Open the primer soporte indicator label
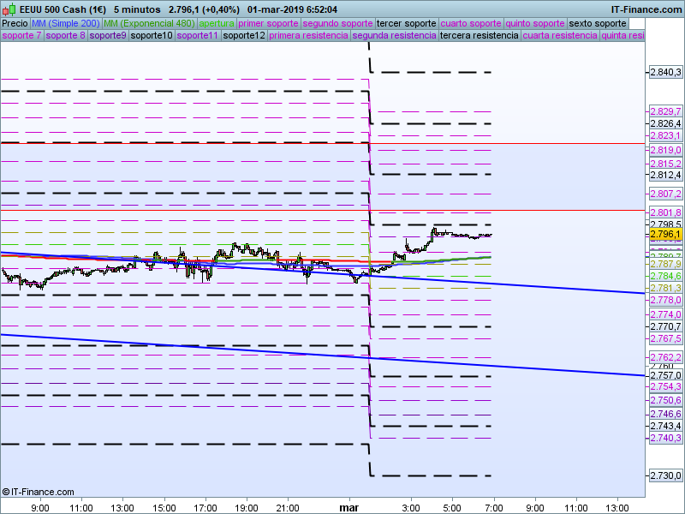 point(269,23)
